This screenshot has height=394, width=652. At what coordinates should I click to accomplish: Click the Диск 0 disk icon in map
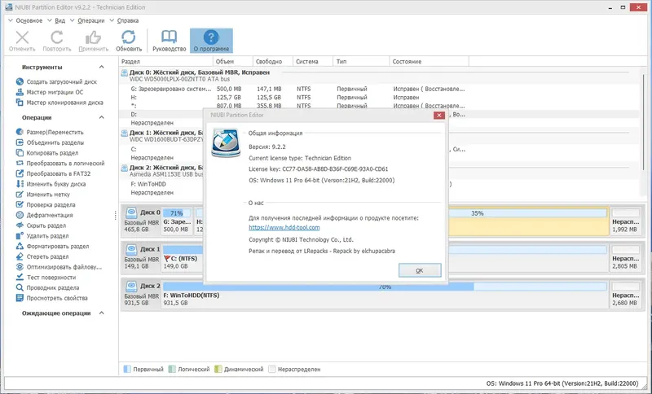[x=131, y=212]
